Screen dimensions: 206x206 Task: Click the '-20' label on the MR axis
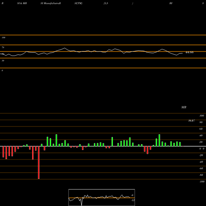click(201, 155)
